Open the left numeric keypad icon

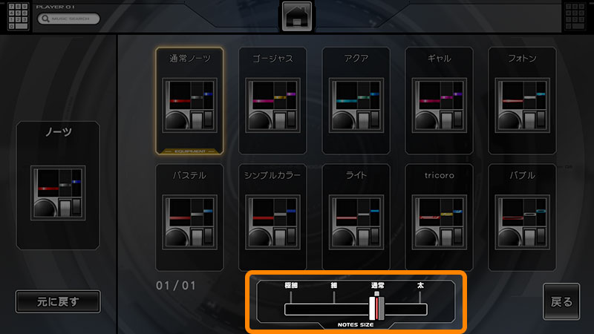pos(18,16)
